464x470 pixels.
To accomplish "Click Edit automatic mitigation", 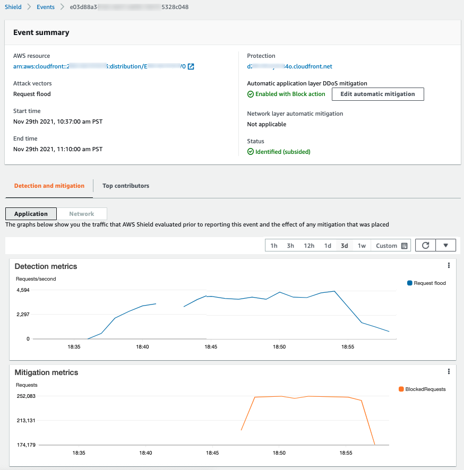I will [x=377, y=94].
